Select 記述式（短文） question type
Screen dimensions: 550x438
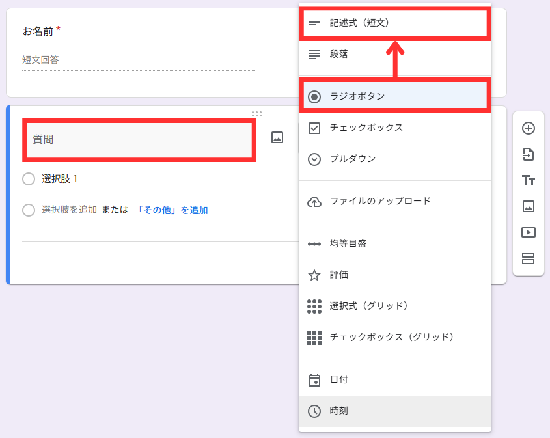click(395, 23)
